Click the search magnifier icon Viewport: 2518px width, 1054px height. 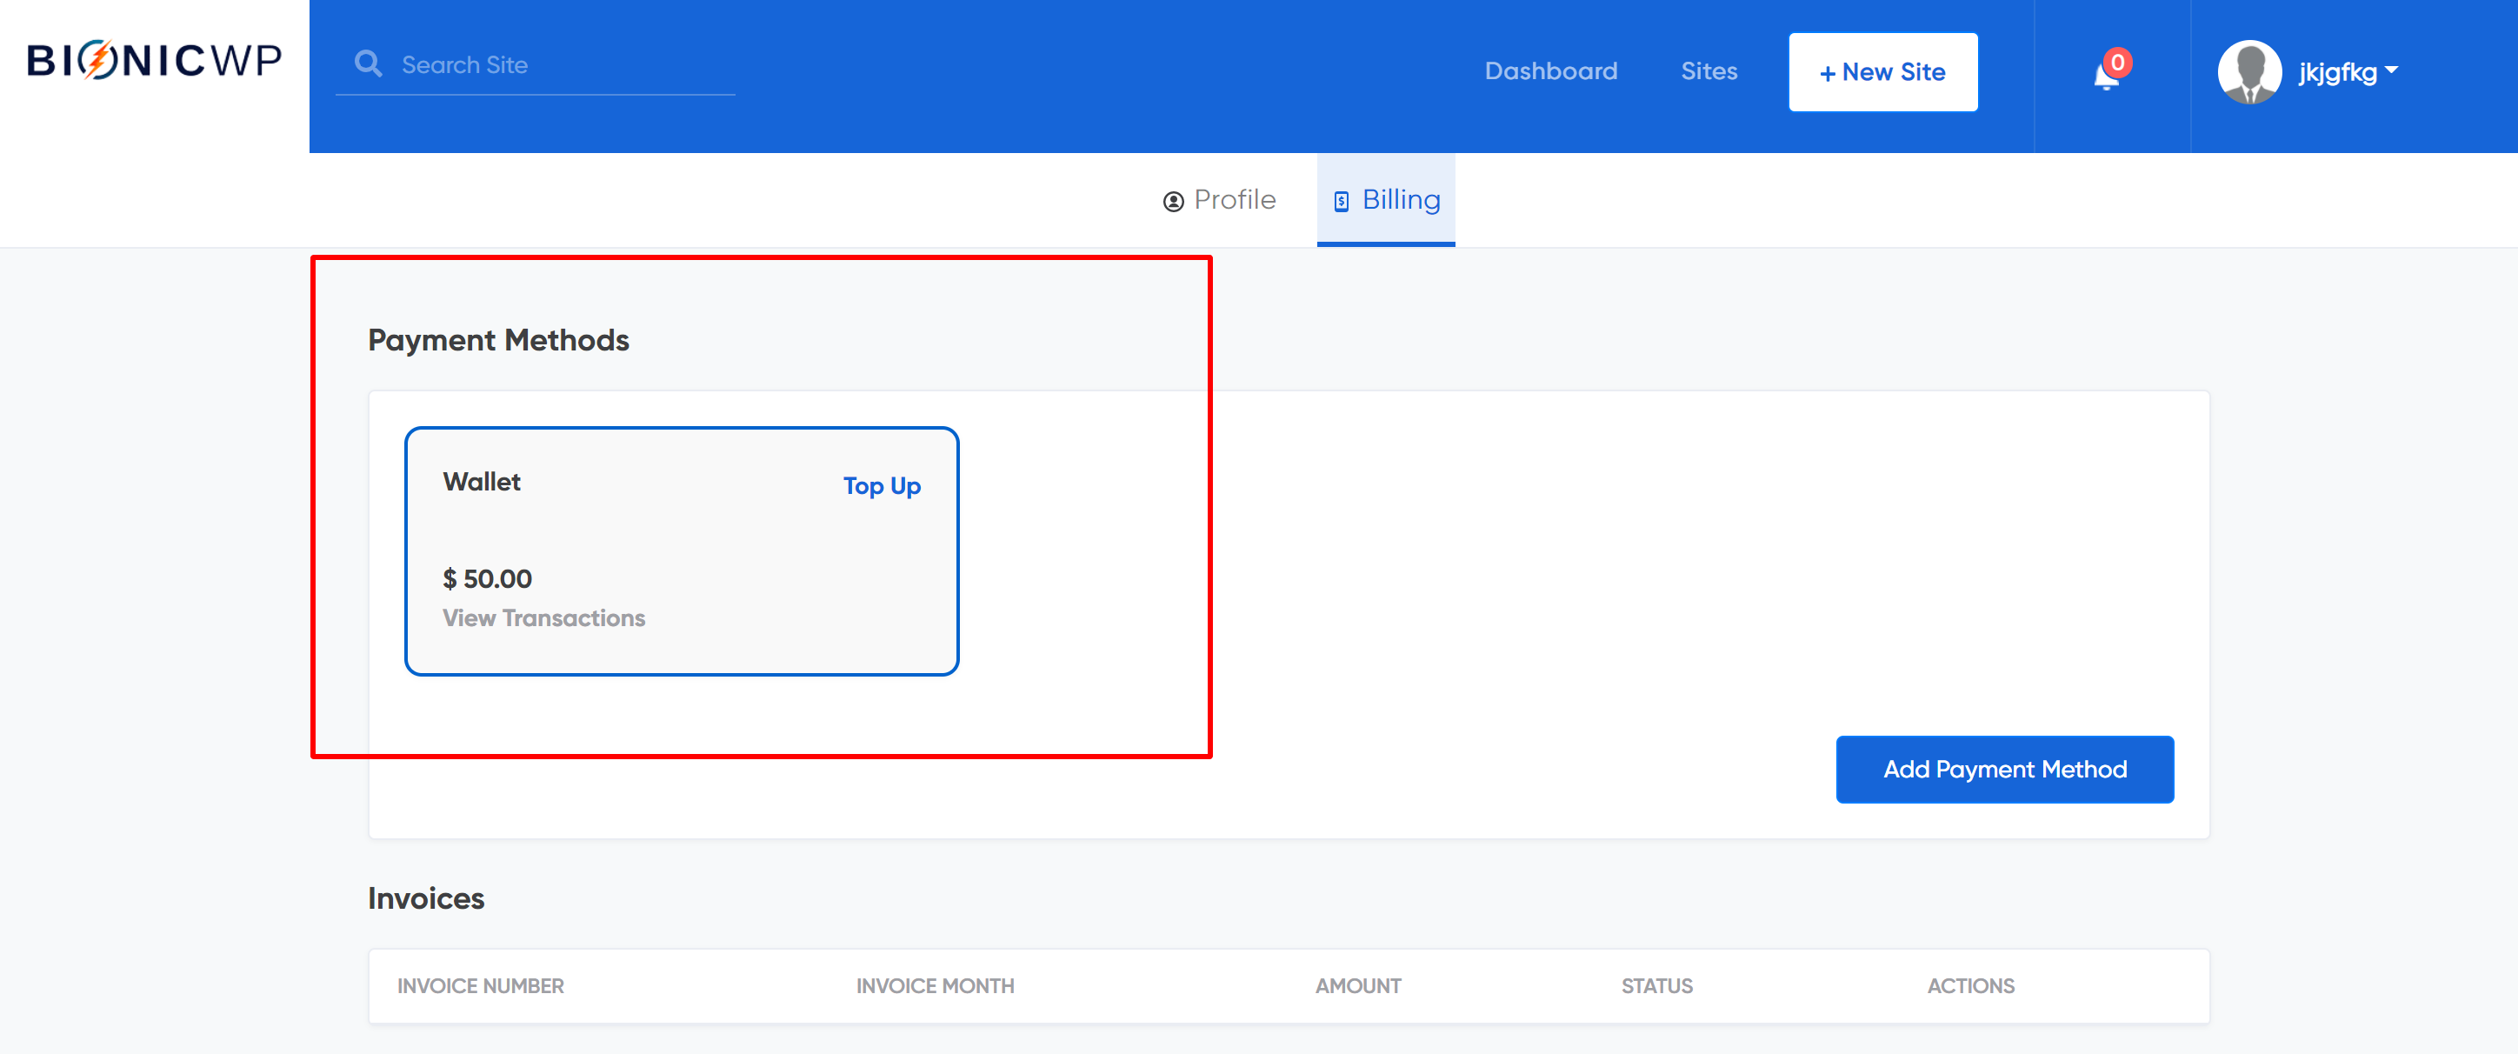tap(368, 64)
